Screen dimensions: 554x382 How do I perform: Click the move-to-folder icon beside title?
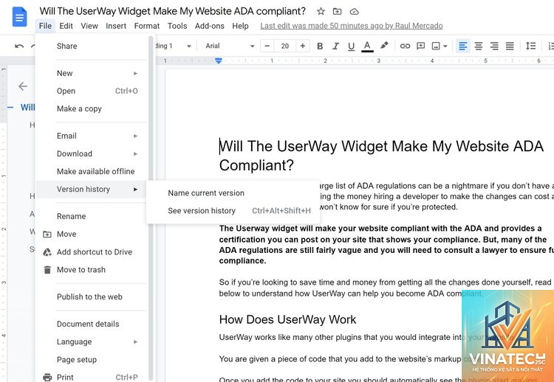338,12
